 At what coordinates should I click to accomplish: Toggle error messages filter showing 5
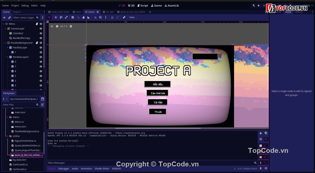[263, 146]
